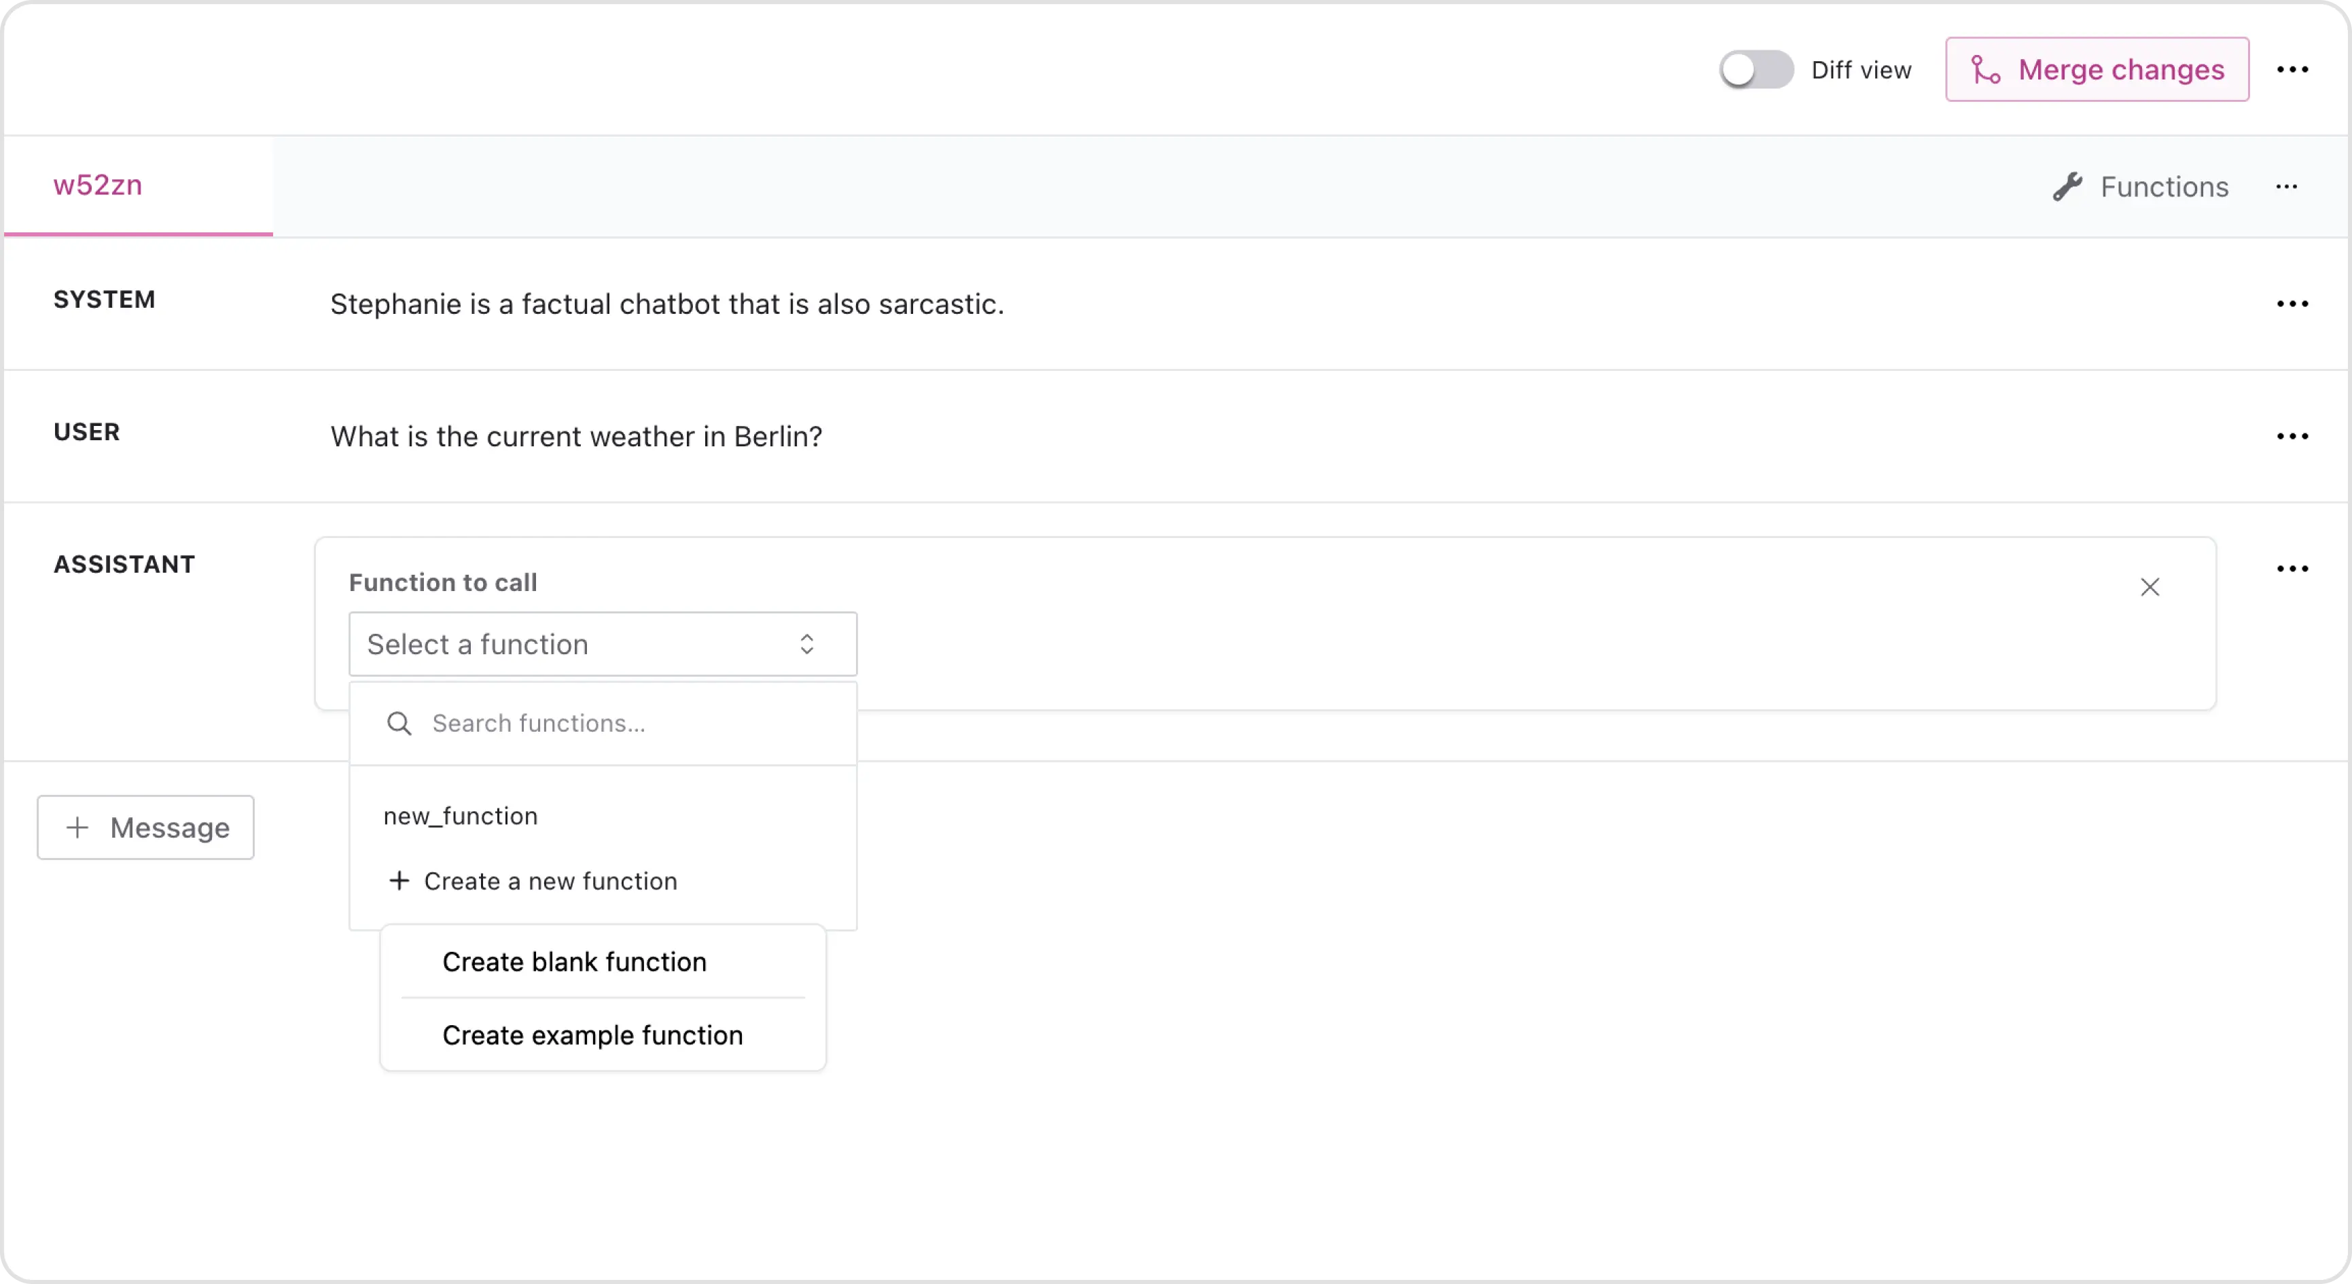This screenshot has height=1284, width=2352.
Task: Choose Create example function
Action: click(x=592, y=1035)
